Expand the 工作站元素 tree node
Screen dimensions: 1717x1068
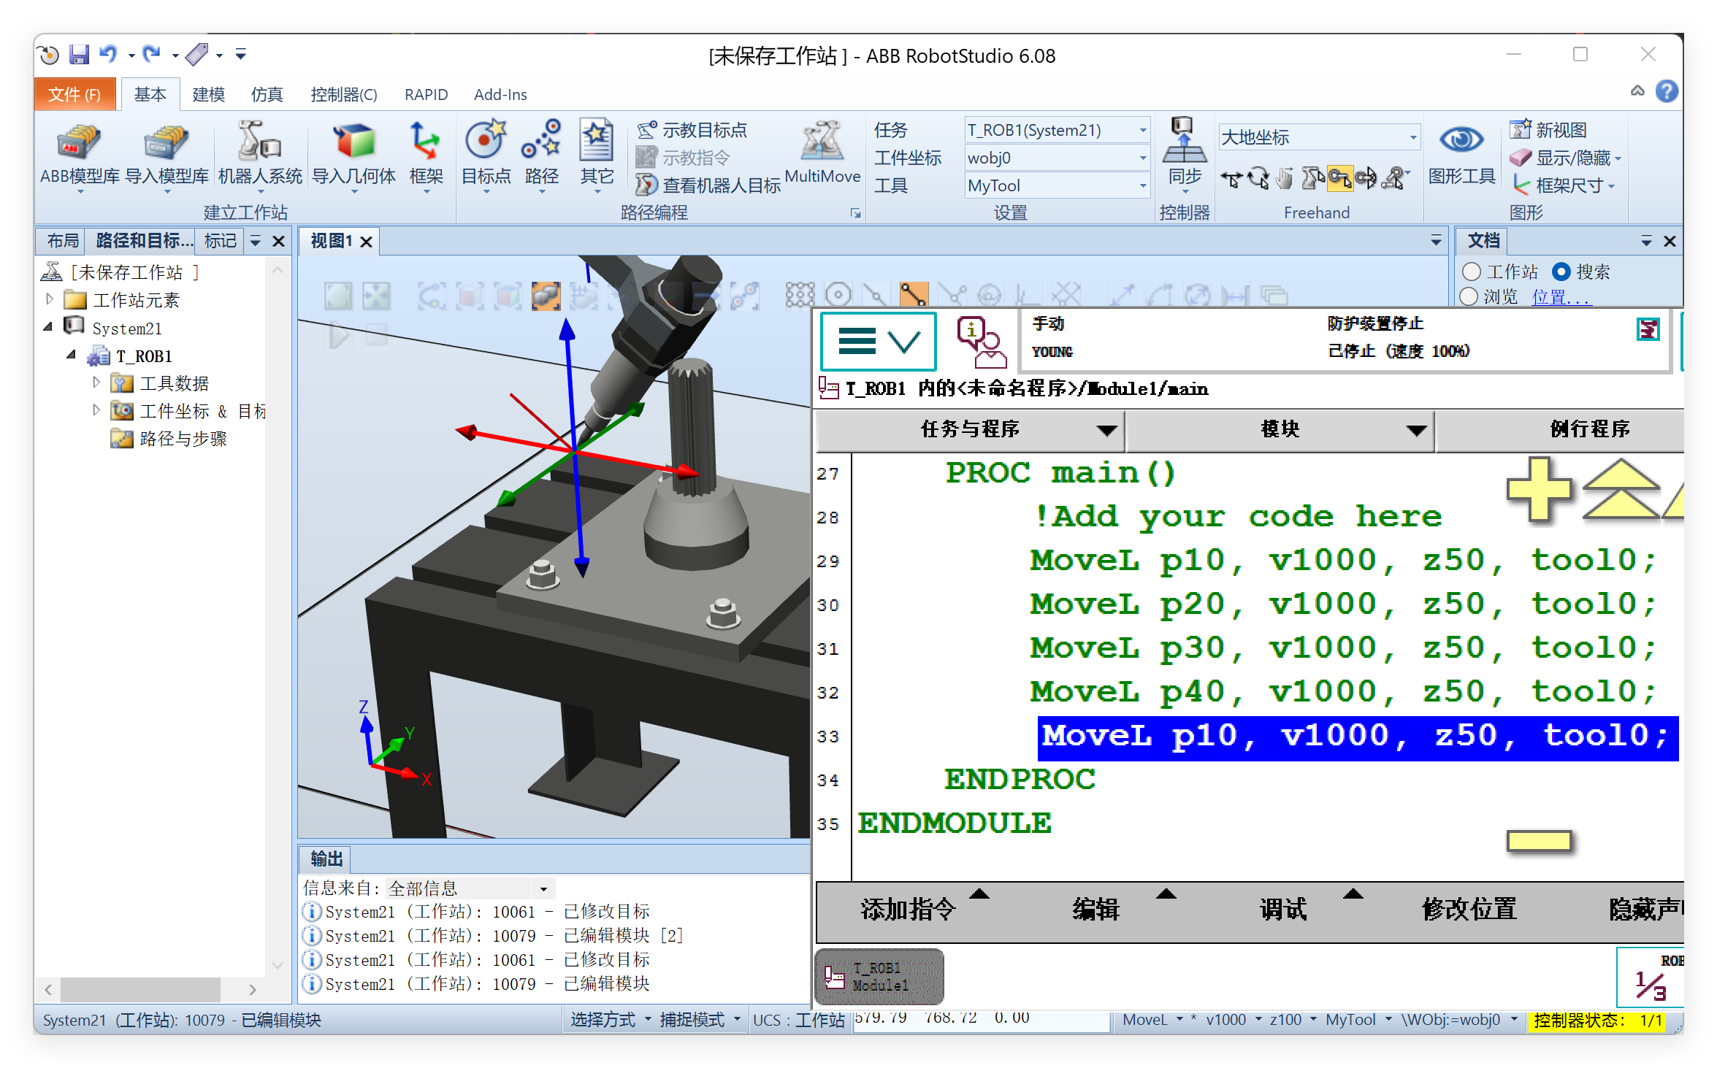49,299
